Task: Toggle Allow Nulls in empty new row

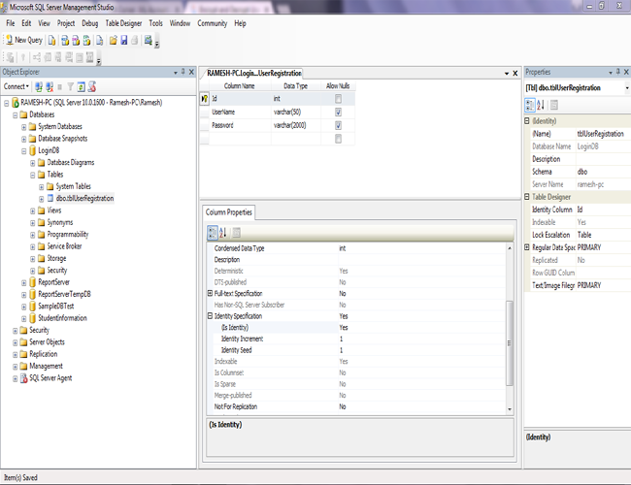Action: (x=338, y=139)
